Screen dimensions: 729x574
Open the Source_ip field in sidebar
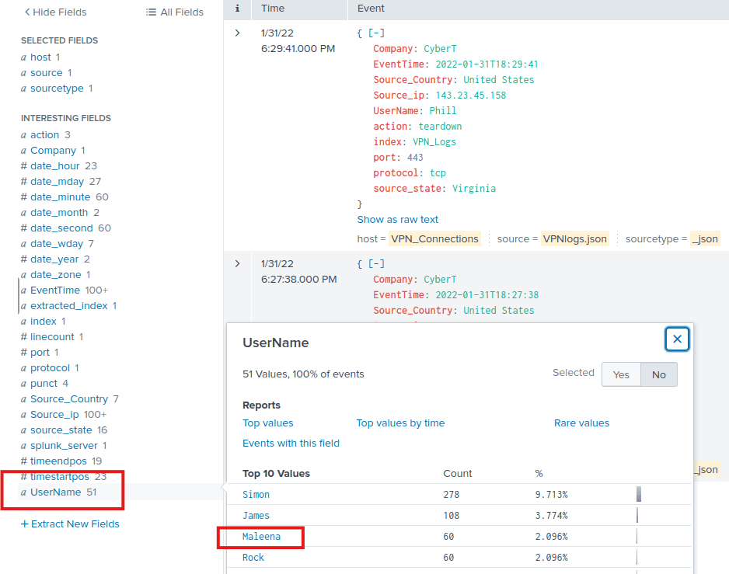57,415
